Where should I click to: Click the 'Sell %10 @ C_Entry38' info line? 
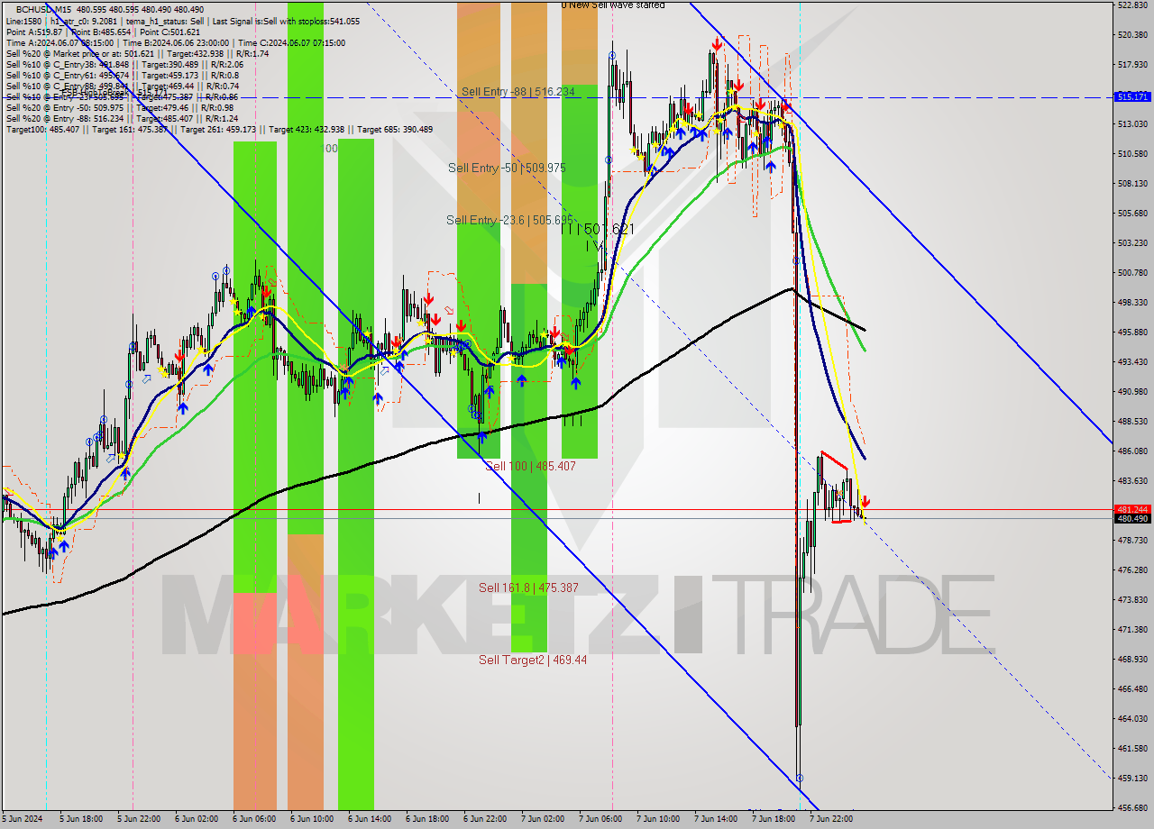(124, 64)
